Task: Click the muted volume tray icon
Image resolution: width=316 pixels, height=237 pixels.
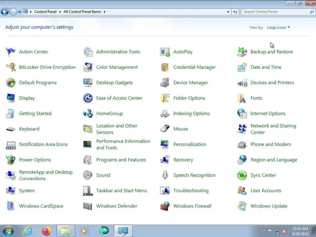Action: click(285, 231)
